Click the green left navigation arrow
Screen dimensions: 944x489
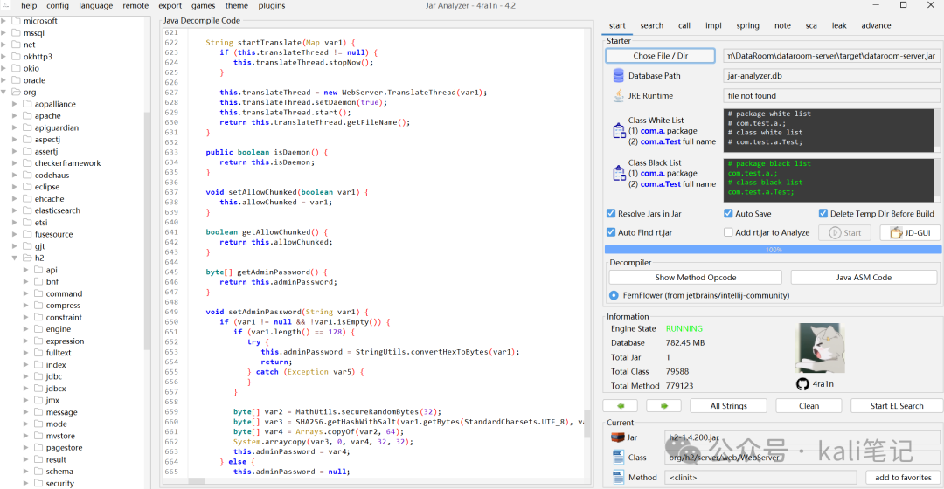click(x=621, y=406)
